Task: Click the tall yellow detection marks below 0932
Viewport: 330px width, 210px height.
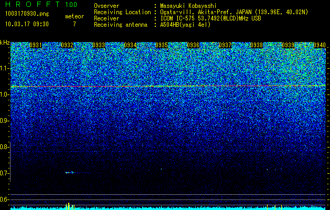Action: (x=70, y=206)
